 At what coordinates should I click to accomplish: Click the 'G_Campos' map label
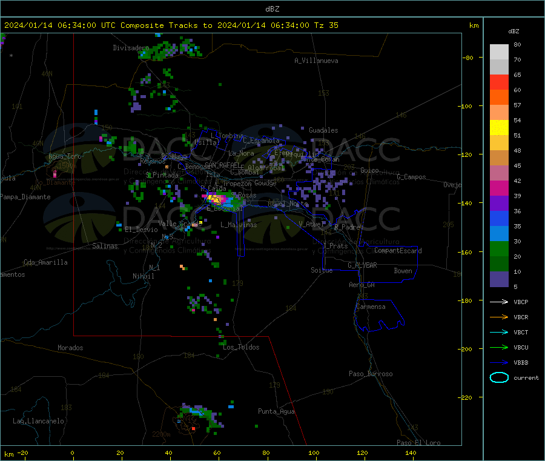411,177
